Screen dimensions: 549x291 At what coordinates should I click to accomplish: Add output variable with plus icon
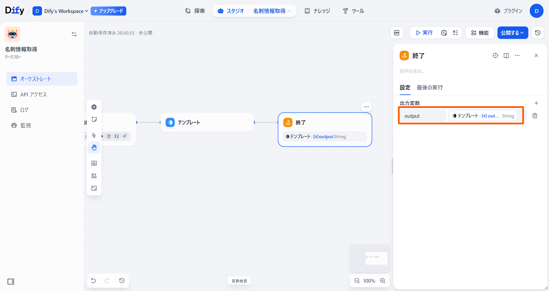tap(536, 103)
